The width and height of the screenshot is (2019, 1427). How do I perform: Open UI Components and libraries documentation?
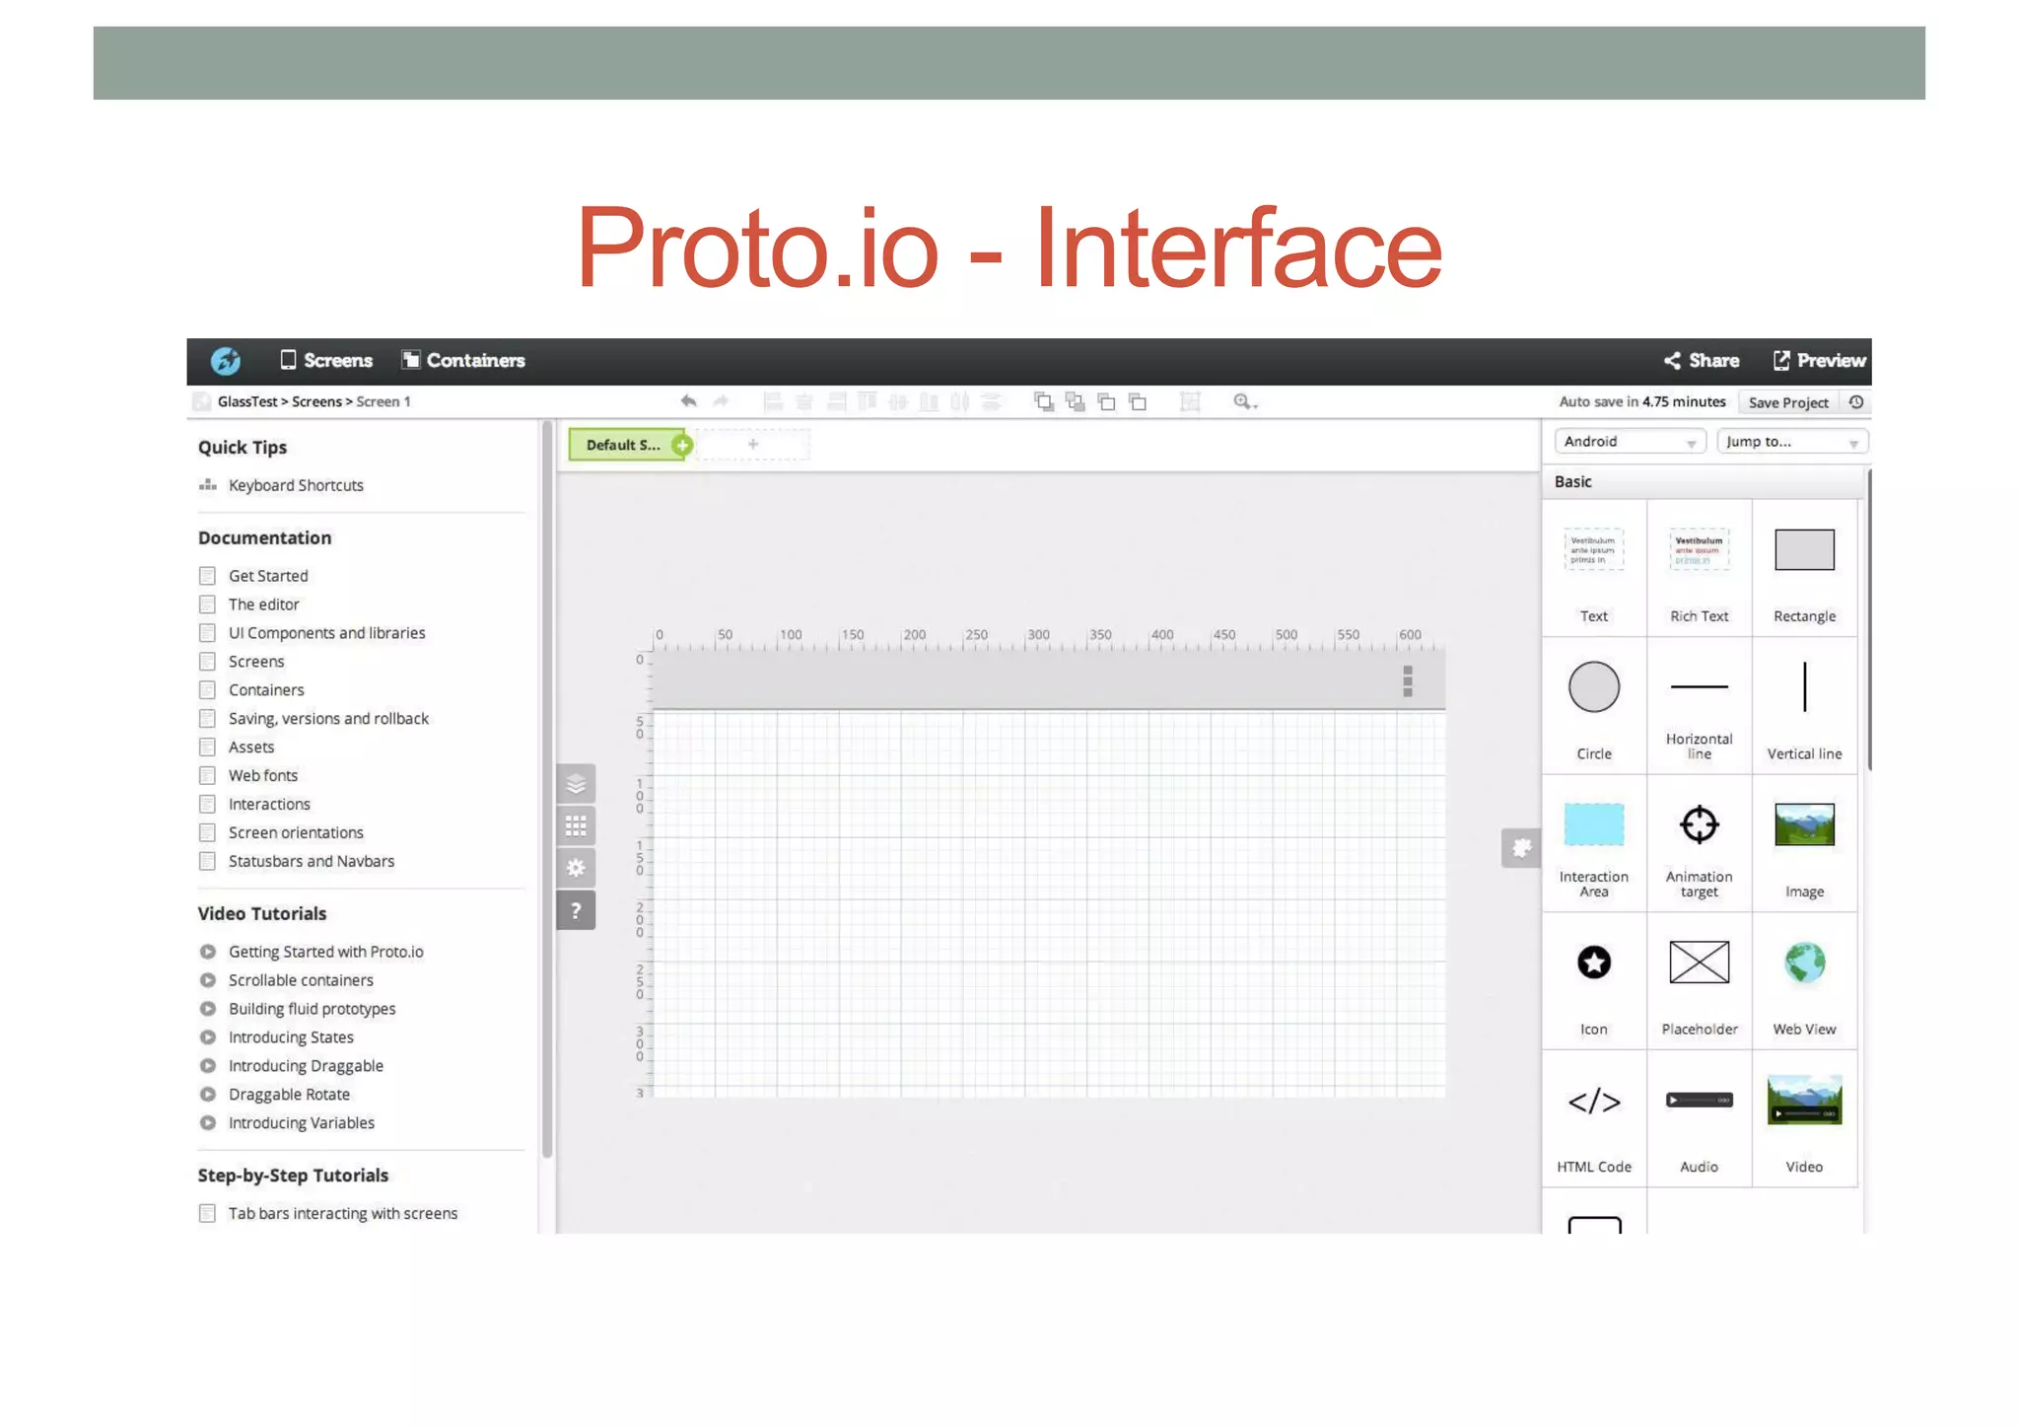point(327,633)
